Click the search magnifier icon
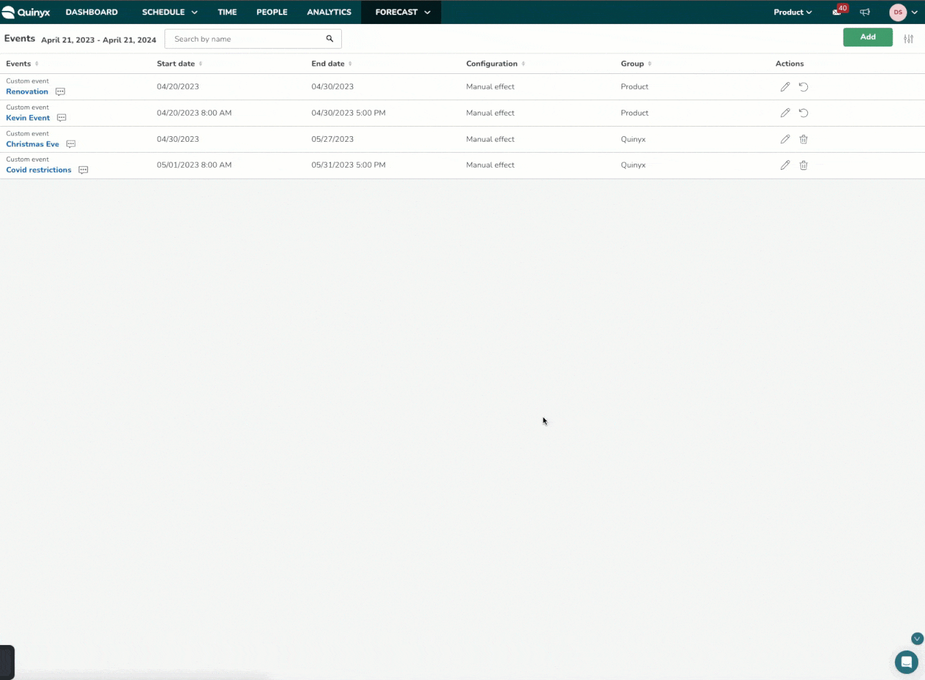Screen dimensions: 925x680 330,39
